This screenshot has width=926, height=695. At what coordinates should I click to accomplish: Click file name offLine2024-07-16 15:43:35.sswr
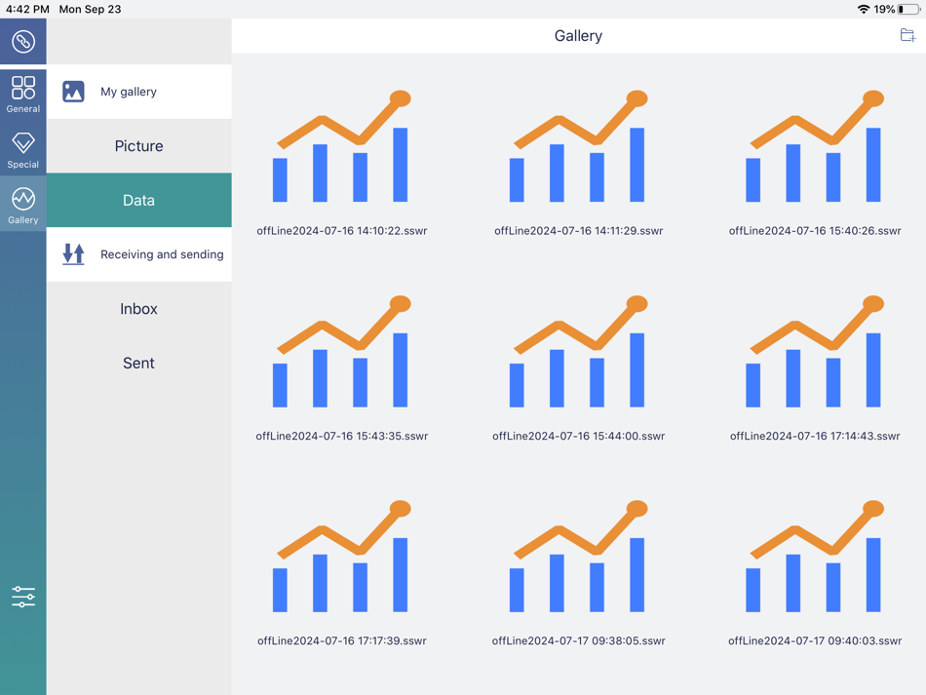point(342,436)
